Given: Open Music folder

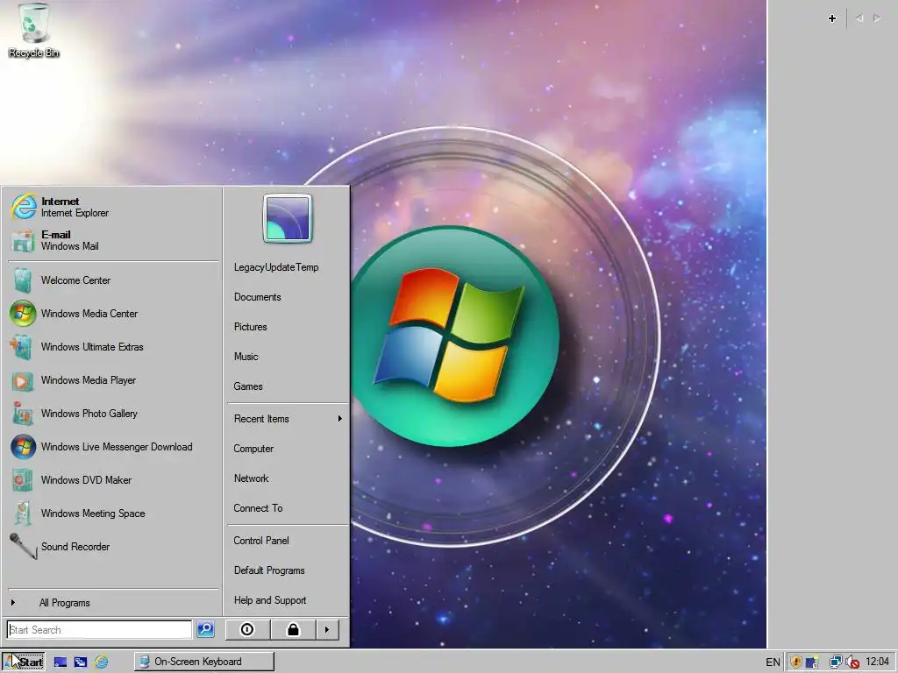Looking at the screenshot, I should tap(288, 357).
